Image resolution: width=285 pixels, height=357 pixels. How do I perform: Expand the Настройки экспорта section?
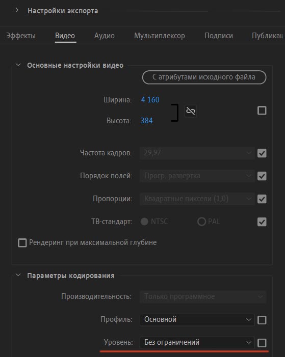[x=17, y=10]
